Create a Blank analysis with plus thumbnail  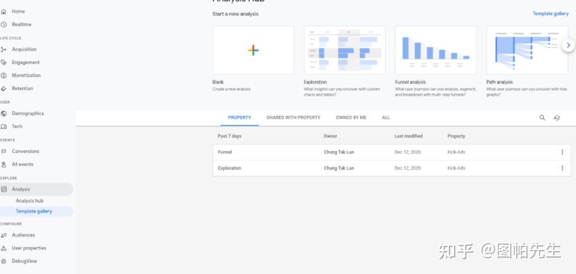click(253, 50)
